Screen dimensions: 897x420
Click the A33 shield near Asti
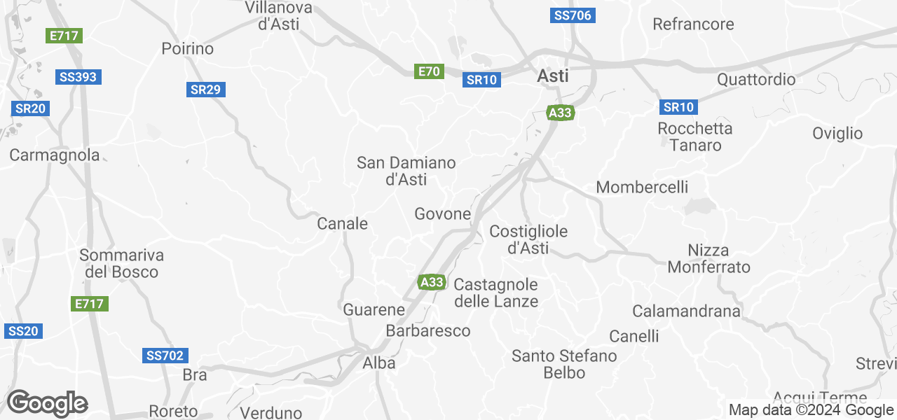(560, 113)
